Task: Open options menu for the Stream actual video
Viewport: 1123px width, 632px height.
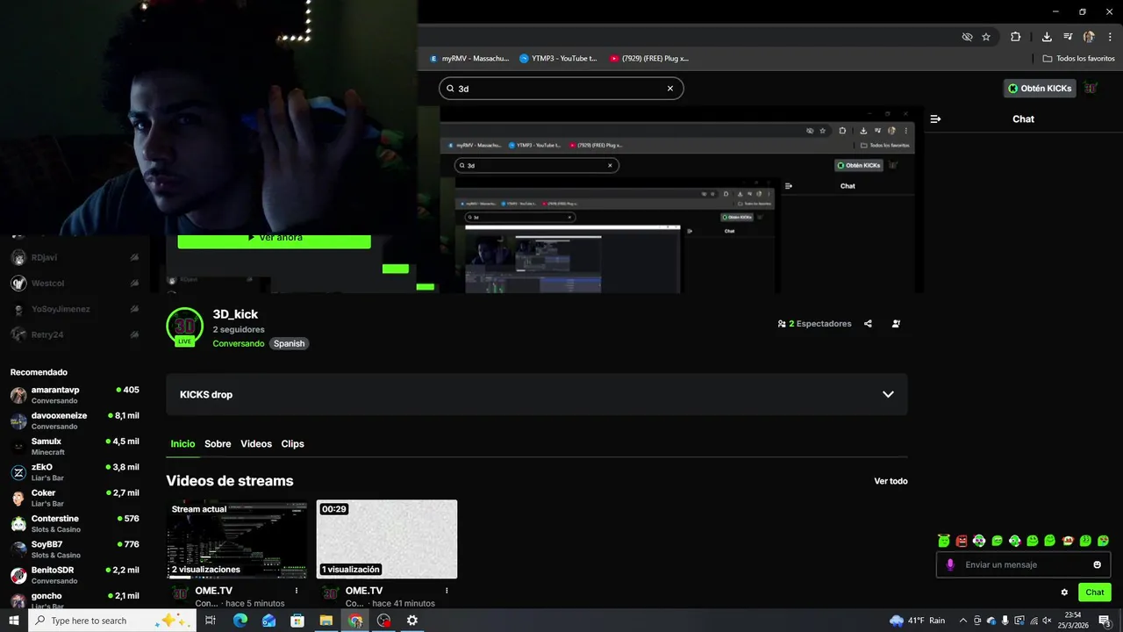Action: pos(297,591)
